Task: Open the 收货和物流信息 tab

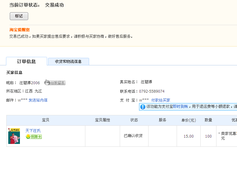Action: [x=68, y=62]
